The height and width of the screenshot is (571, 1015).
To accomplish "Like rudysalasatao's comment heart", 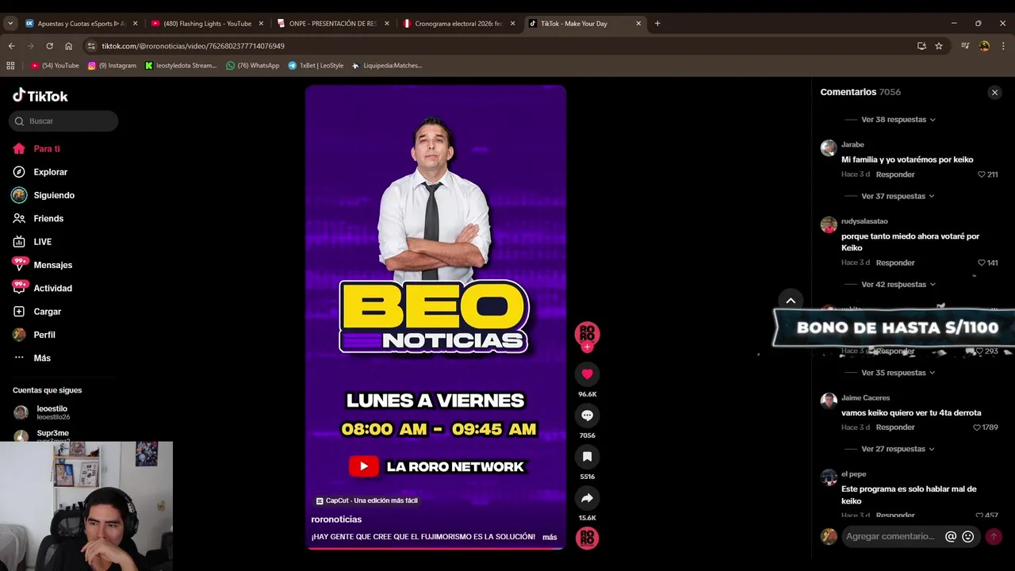I will 982,263.
